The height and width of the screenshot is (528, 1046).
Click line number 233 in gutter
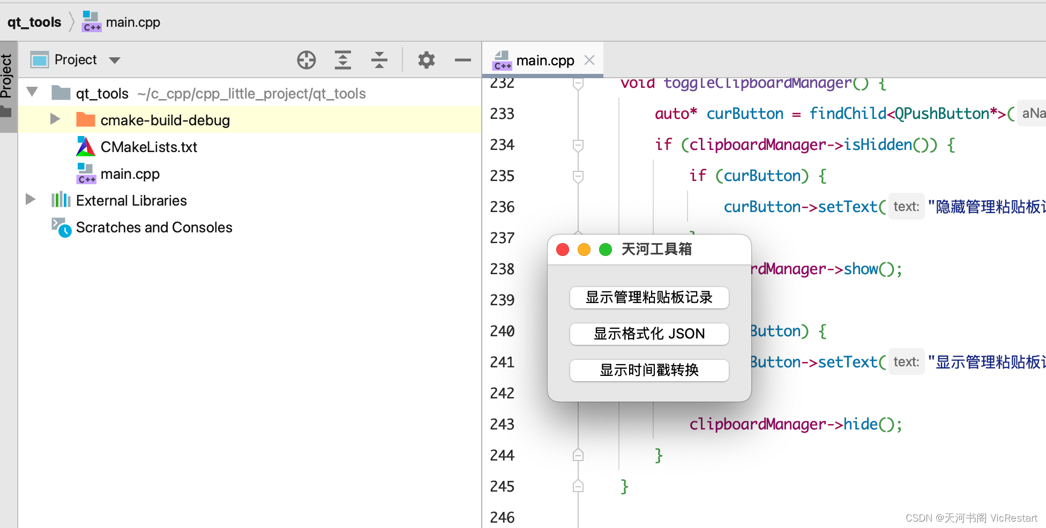(502, 114)
